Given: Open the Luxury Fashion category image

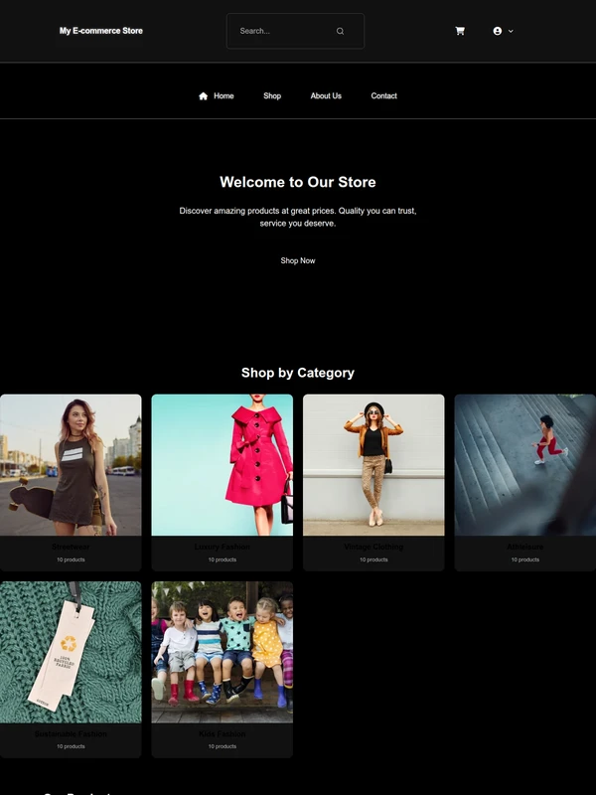Looking at the screenshot, I should 222,465.
